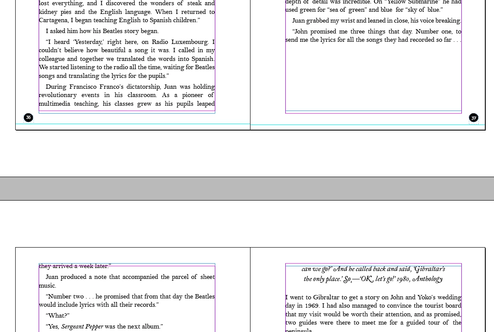The width and height of the screenshot is (494, 332).
Task: Click the line "Juan grabbed my wrist and leaned in close"
Action: pos(377,20)
